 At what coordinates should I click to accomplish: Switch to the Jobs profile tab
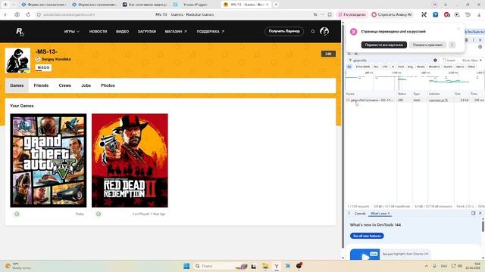[x=86, y=85]
